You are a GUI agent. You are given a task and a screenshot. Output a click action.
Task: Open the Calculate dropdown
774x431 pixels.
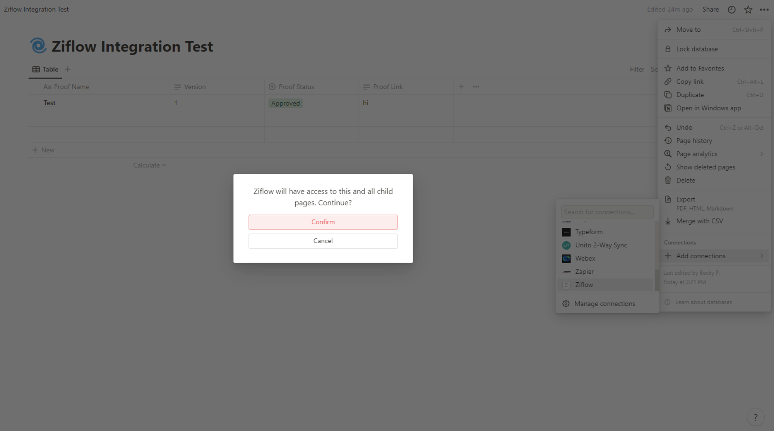pos(149,165)
